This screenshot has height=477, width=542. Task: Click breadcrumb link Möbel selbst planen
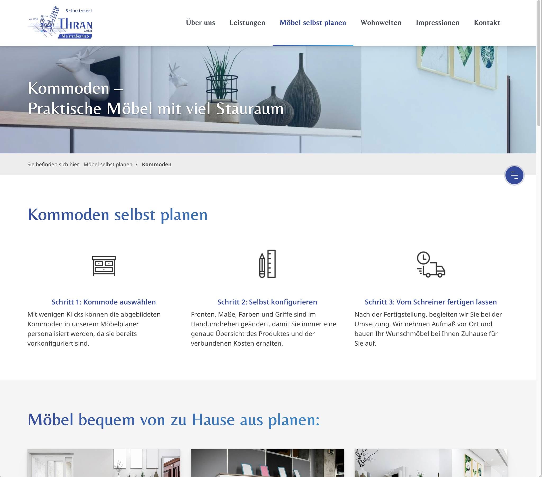(108, 164)
